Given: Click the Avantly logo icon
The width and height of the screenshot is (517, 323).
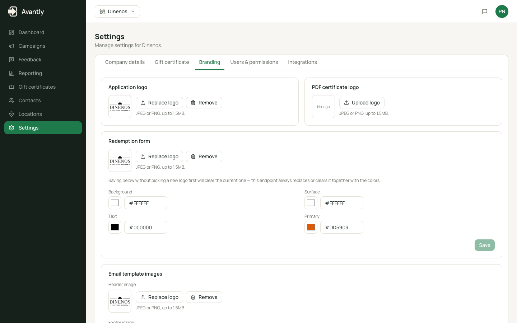Looking at the screenshot, I should pyautogui.click(x=13, y=11).
